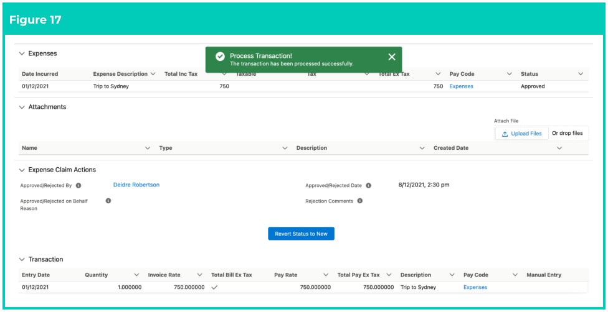608x312 pixels.
Task: Click 'Trip to Sydney' in Transaction description cell
Action: [419, 288]
